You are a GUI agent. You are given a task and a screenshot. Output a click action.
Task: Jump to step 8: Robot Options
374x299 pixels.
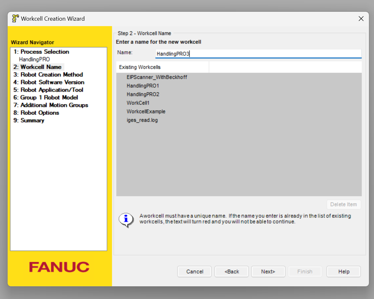click(36, 113)
